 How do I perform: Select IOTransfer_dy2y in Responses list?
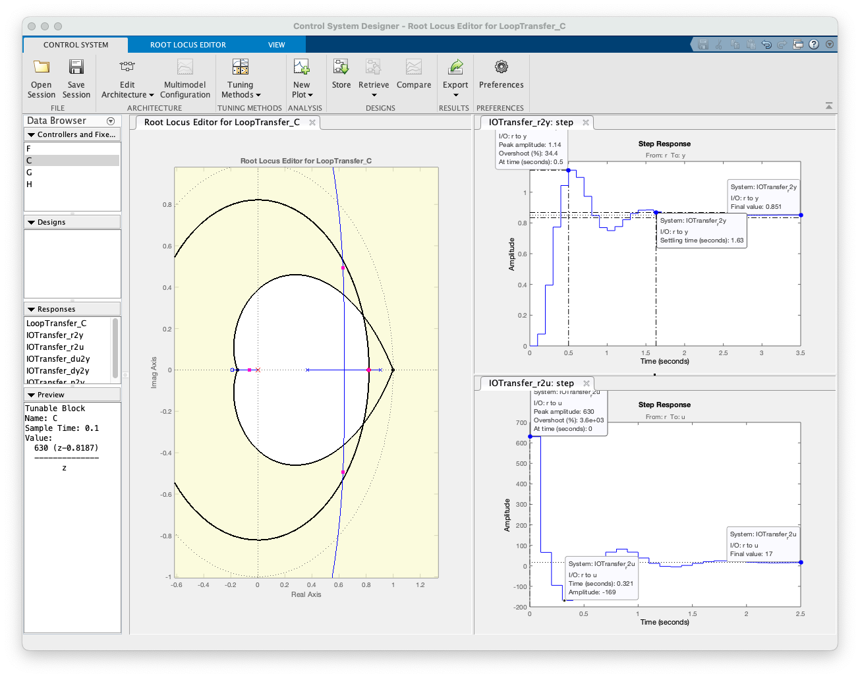69,371
